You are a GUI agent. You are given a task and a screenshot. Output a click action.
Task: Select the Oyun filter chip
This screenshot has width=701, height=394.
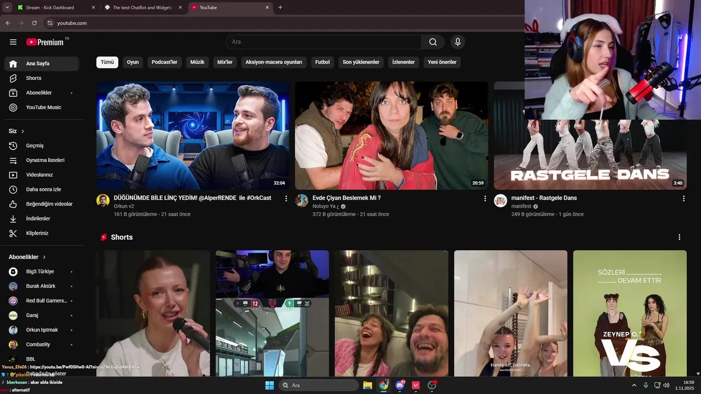pos(133,62)
